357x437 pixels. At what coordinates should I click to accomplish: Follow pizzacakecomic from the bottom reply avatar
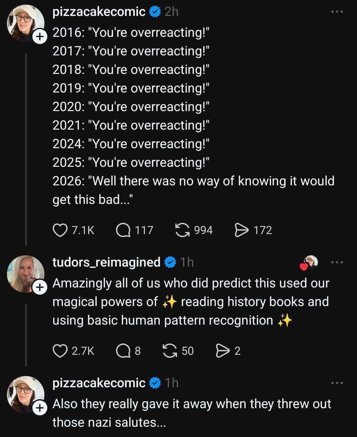point(39,408)
